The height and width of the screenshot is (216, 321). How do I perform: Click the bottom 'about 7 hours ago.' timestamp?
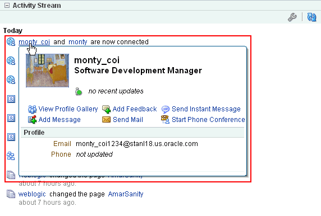click(47, 203)
